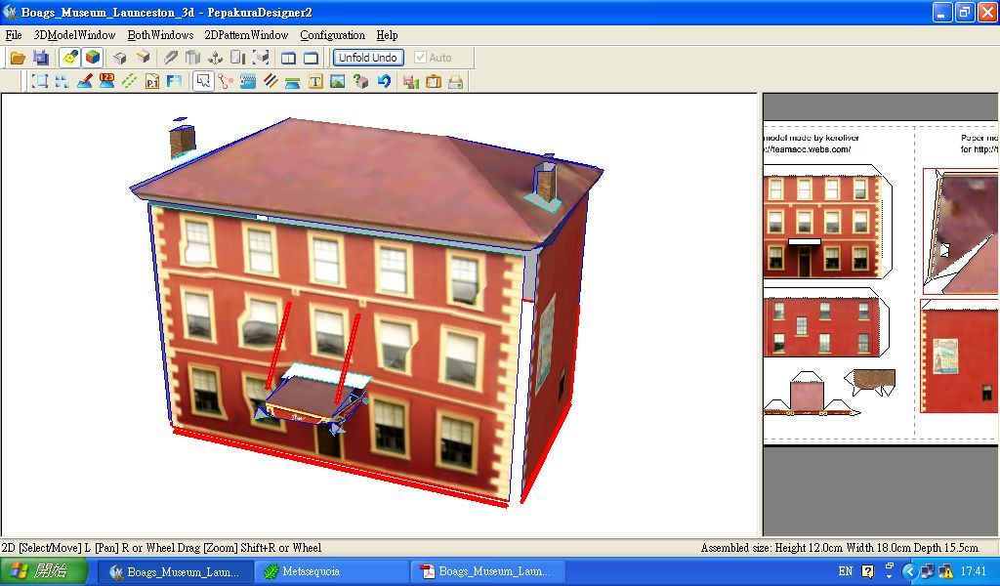
Task: Click the Input Image picture icon
Action: click(338, 82)
